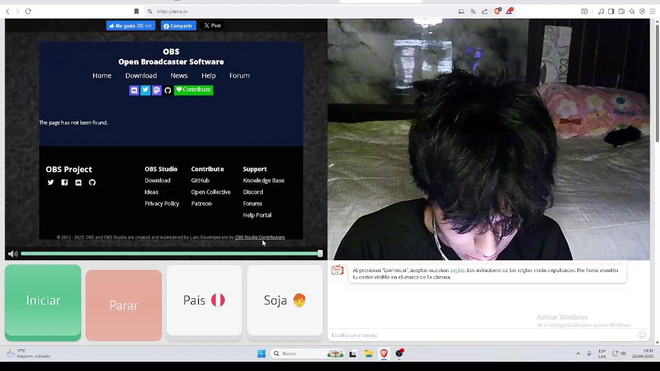
Task: Open the Help Portal link
Action: pyautogui.click(x=257, y=215)
